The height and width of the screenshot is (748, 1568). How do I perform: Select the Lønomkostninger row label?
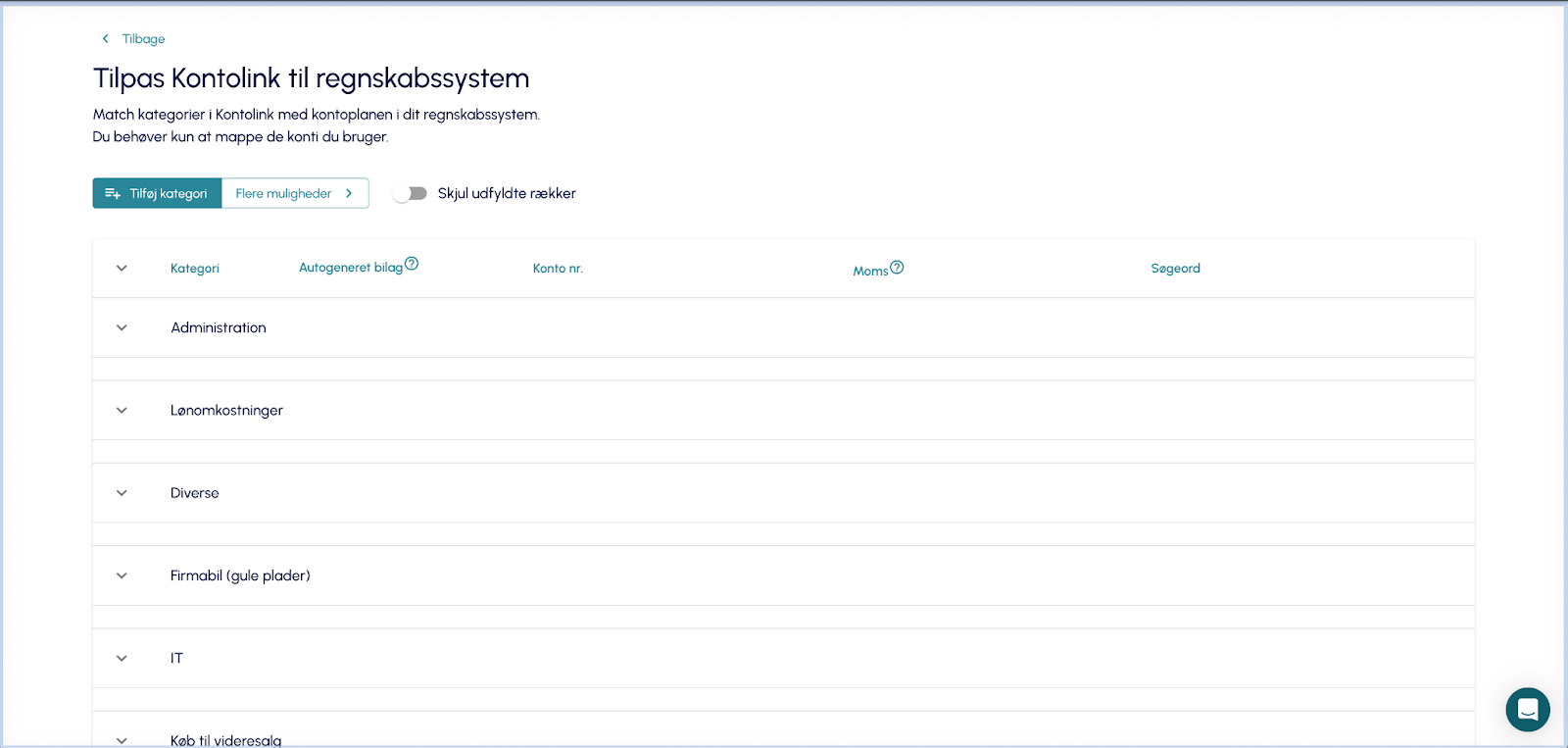point(226,411)
